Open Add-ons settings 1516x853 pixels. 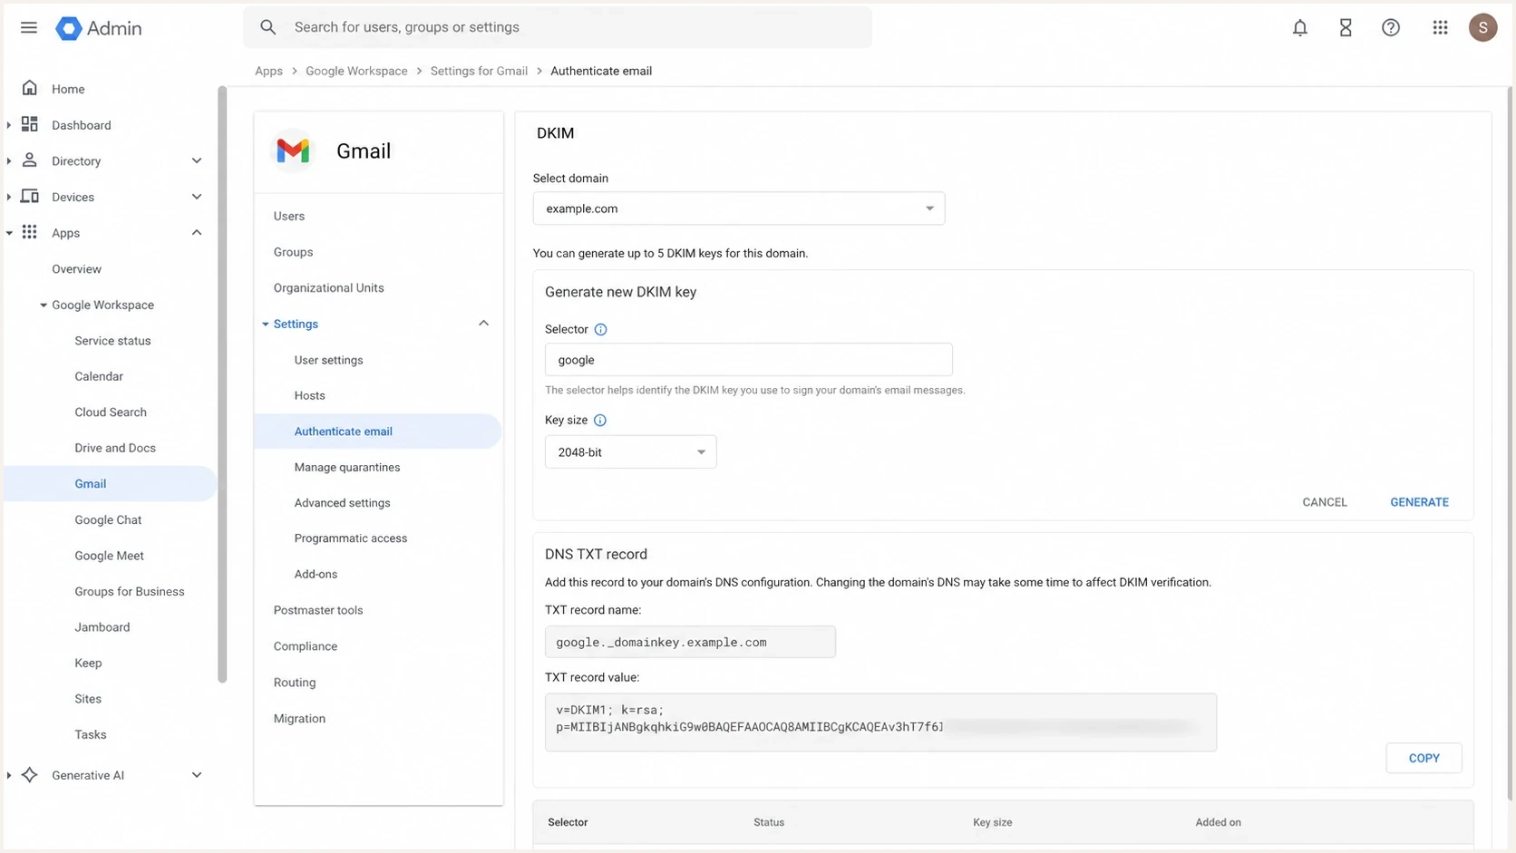click(316, 574)
